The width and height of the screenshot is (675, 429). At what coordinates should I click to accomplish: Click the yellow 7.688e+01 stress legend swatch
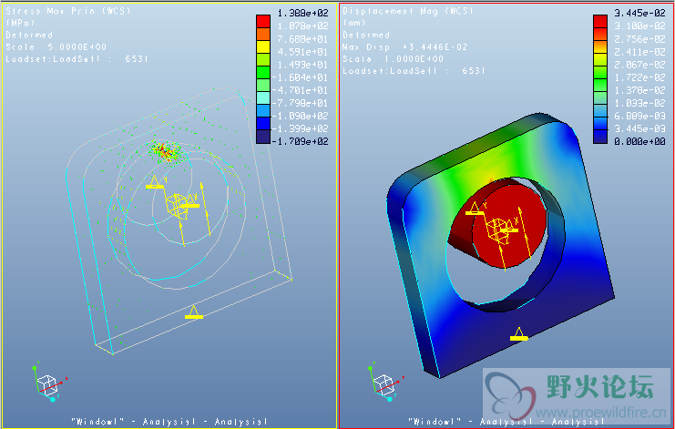tap(262, 43)
